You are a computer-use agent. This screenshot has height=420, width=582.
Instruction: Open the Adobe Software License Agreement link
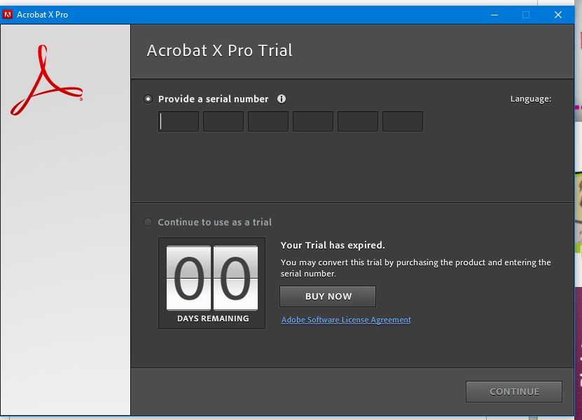pos(346,320)
